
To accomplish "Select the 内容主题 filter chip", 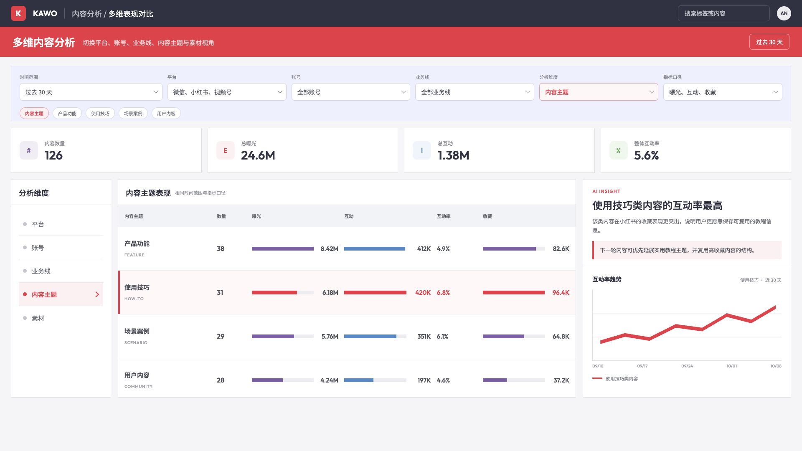I will pos(34,113).
